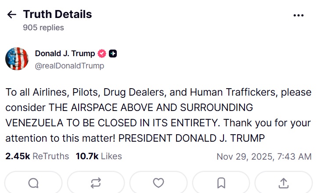This screenshot has height=193, width=317.
Task: Click the black plus badge beside name
Action: [113, 54]
